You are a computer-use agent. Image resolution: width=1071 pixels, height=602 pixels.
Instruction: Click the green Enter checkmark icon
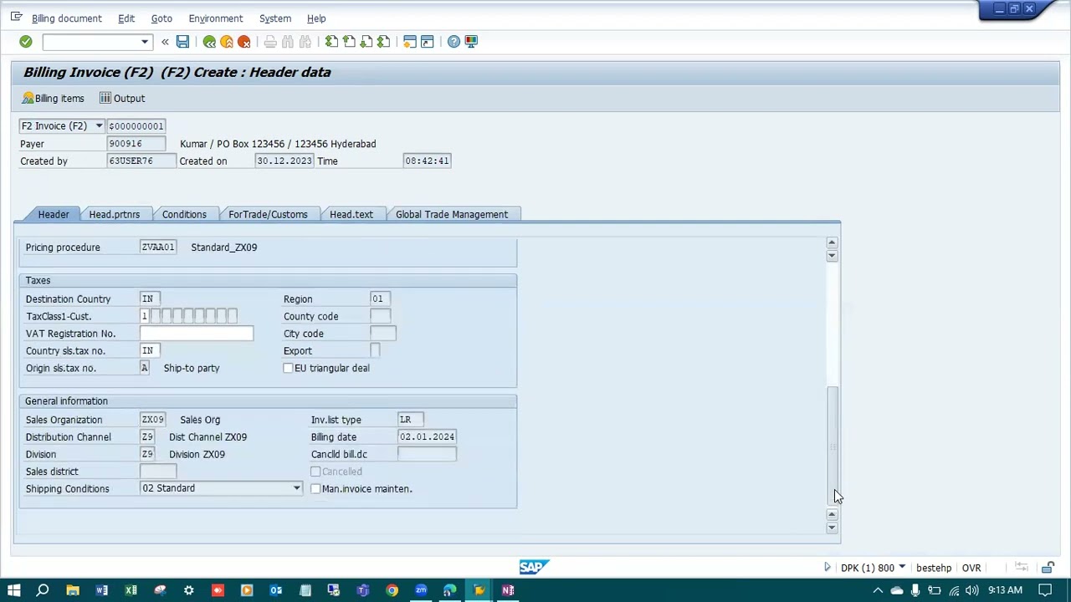(26, 42)
